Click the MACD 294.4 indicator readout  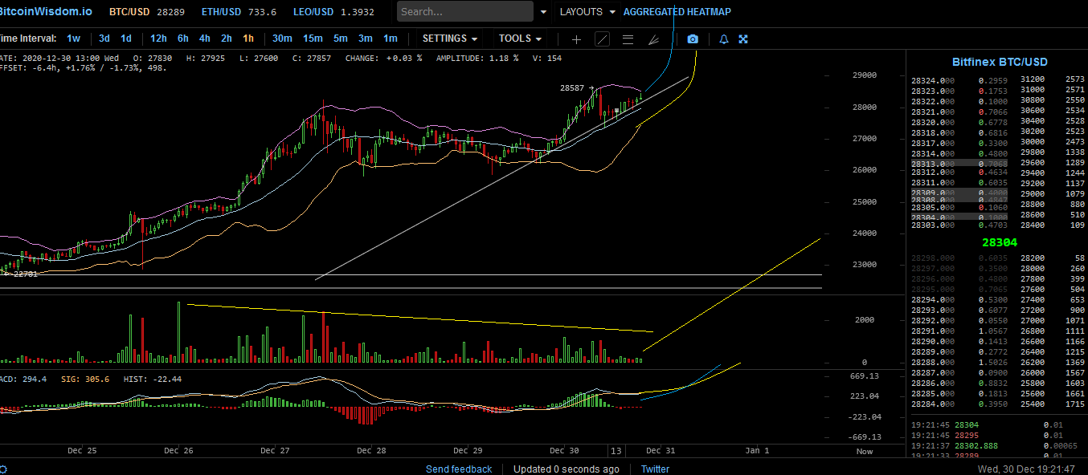pyautogui.click(x=24, y=380)
